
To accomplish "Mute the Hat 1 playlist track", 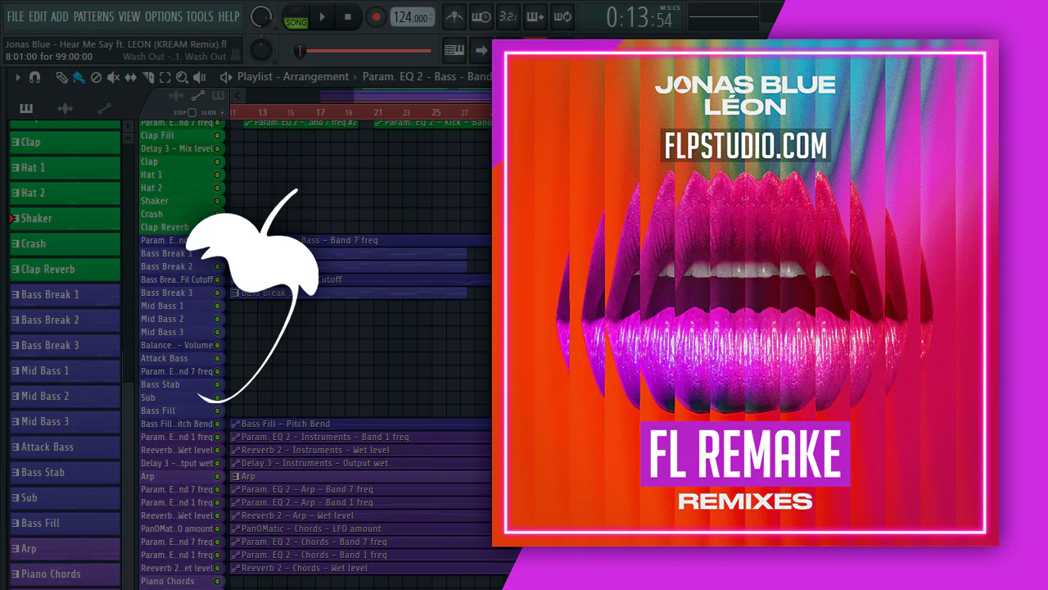I will (218, 175).
